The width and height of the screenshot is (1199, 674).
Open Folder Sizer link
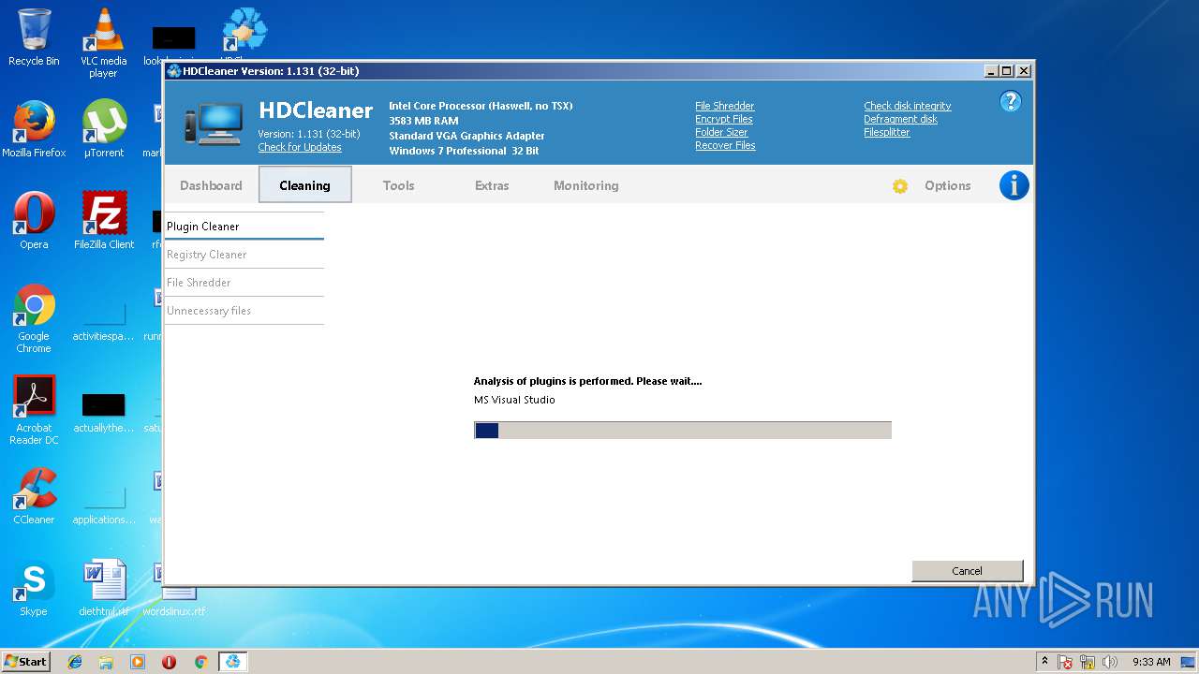coord(721,132)
